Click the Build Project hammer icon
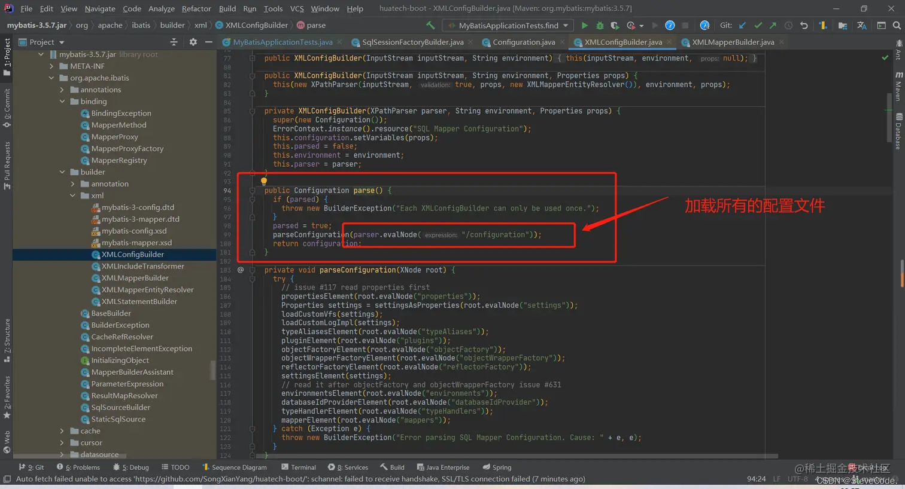 click(x=430, y=25)
